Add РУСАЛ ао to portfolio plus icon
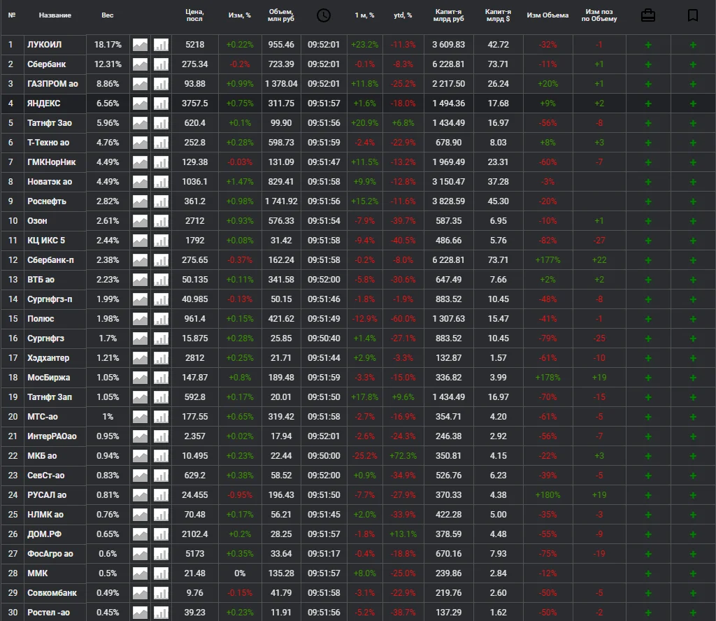716x621 pixels. pos(648,495)
